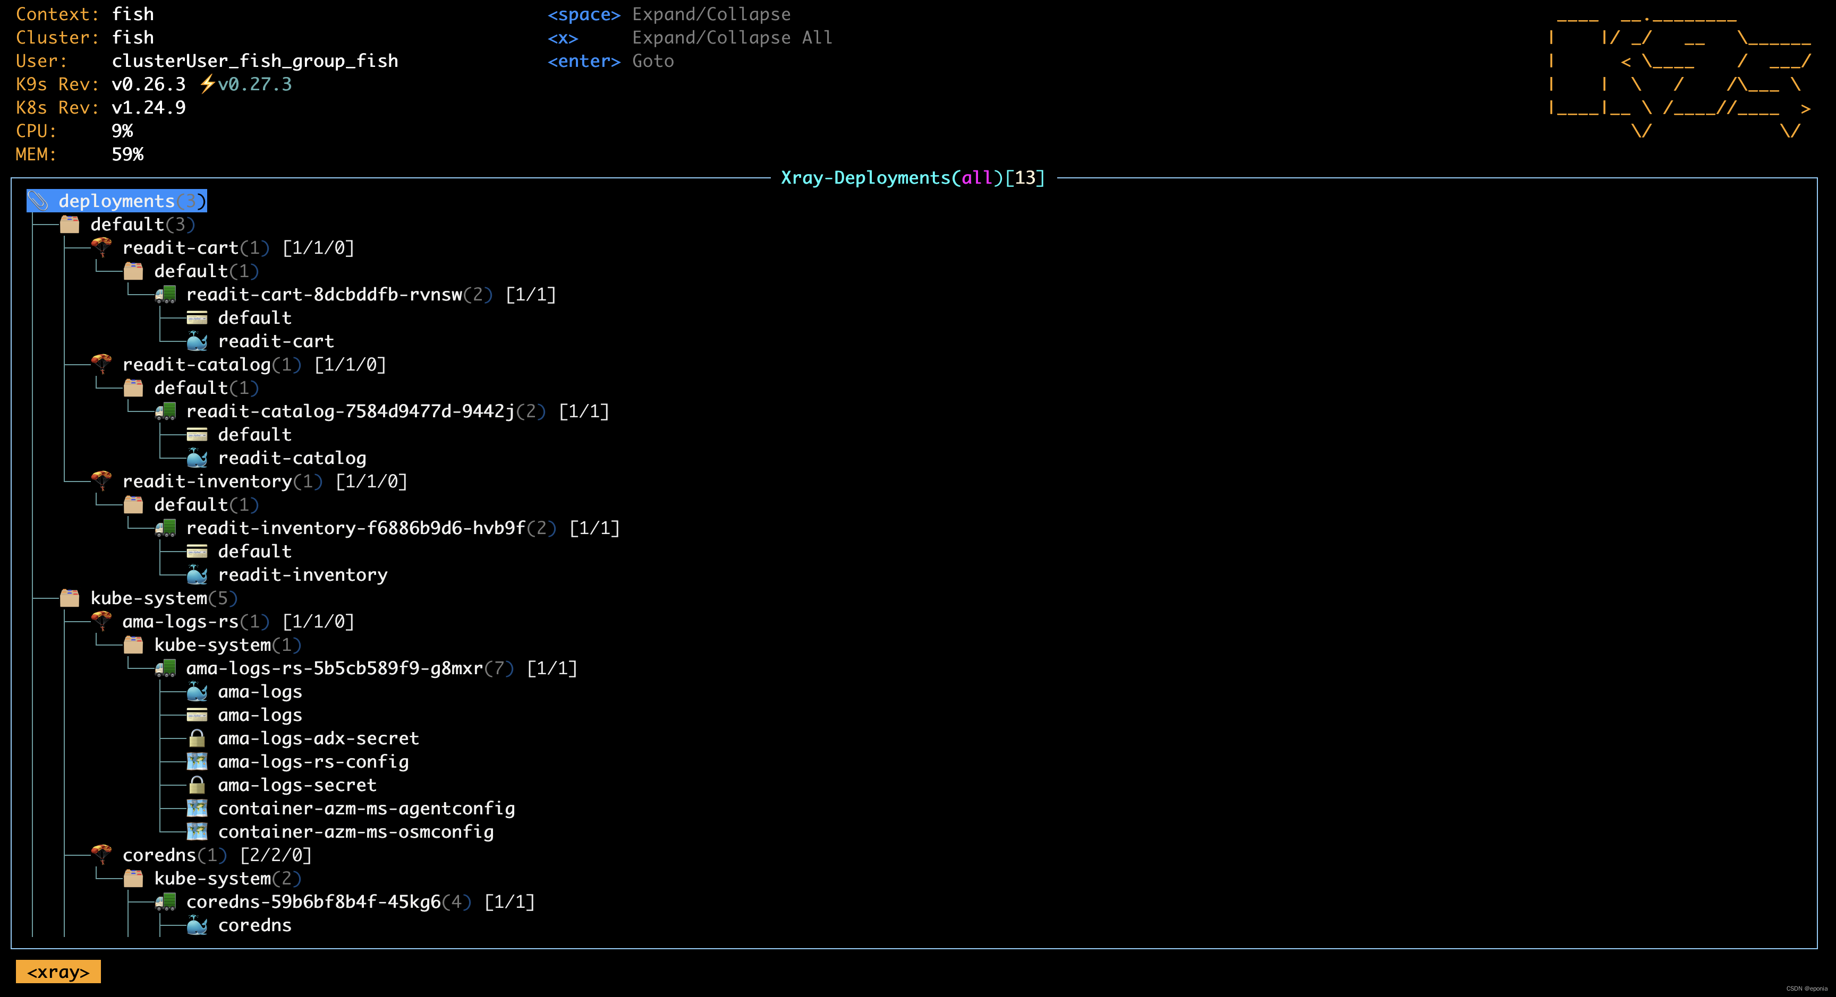Select the <xray> breadcrumb at the bottom
This screenshot has height=997, width=1836.
58,972
